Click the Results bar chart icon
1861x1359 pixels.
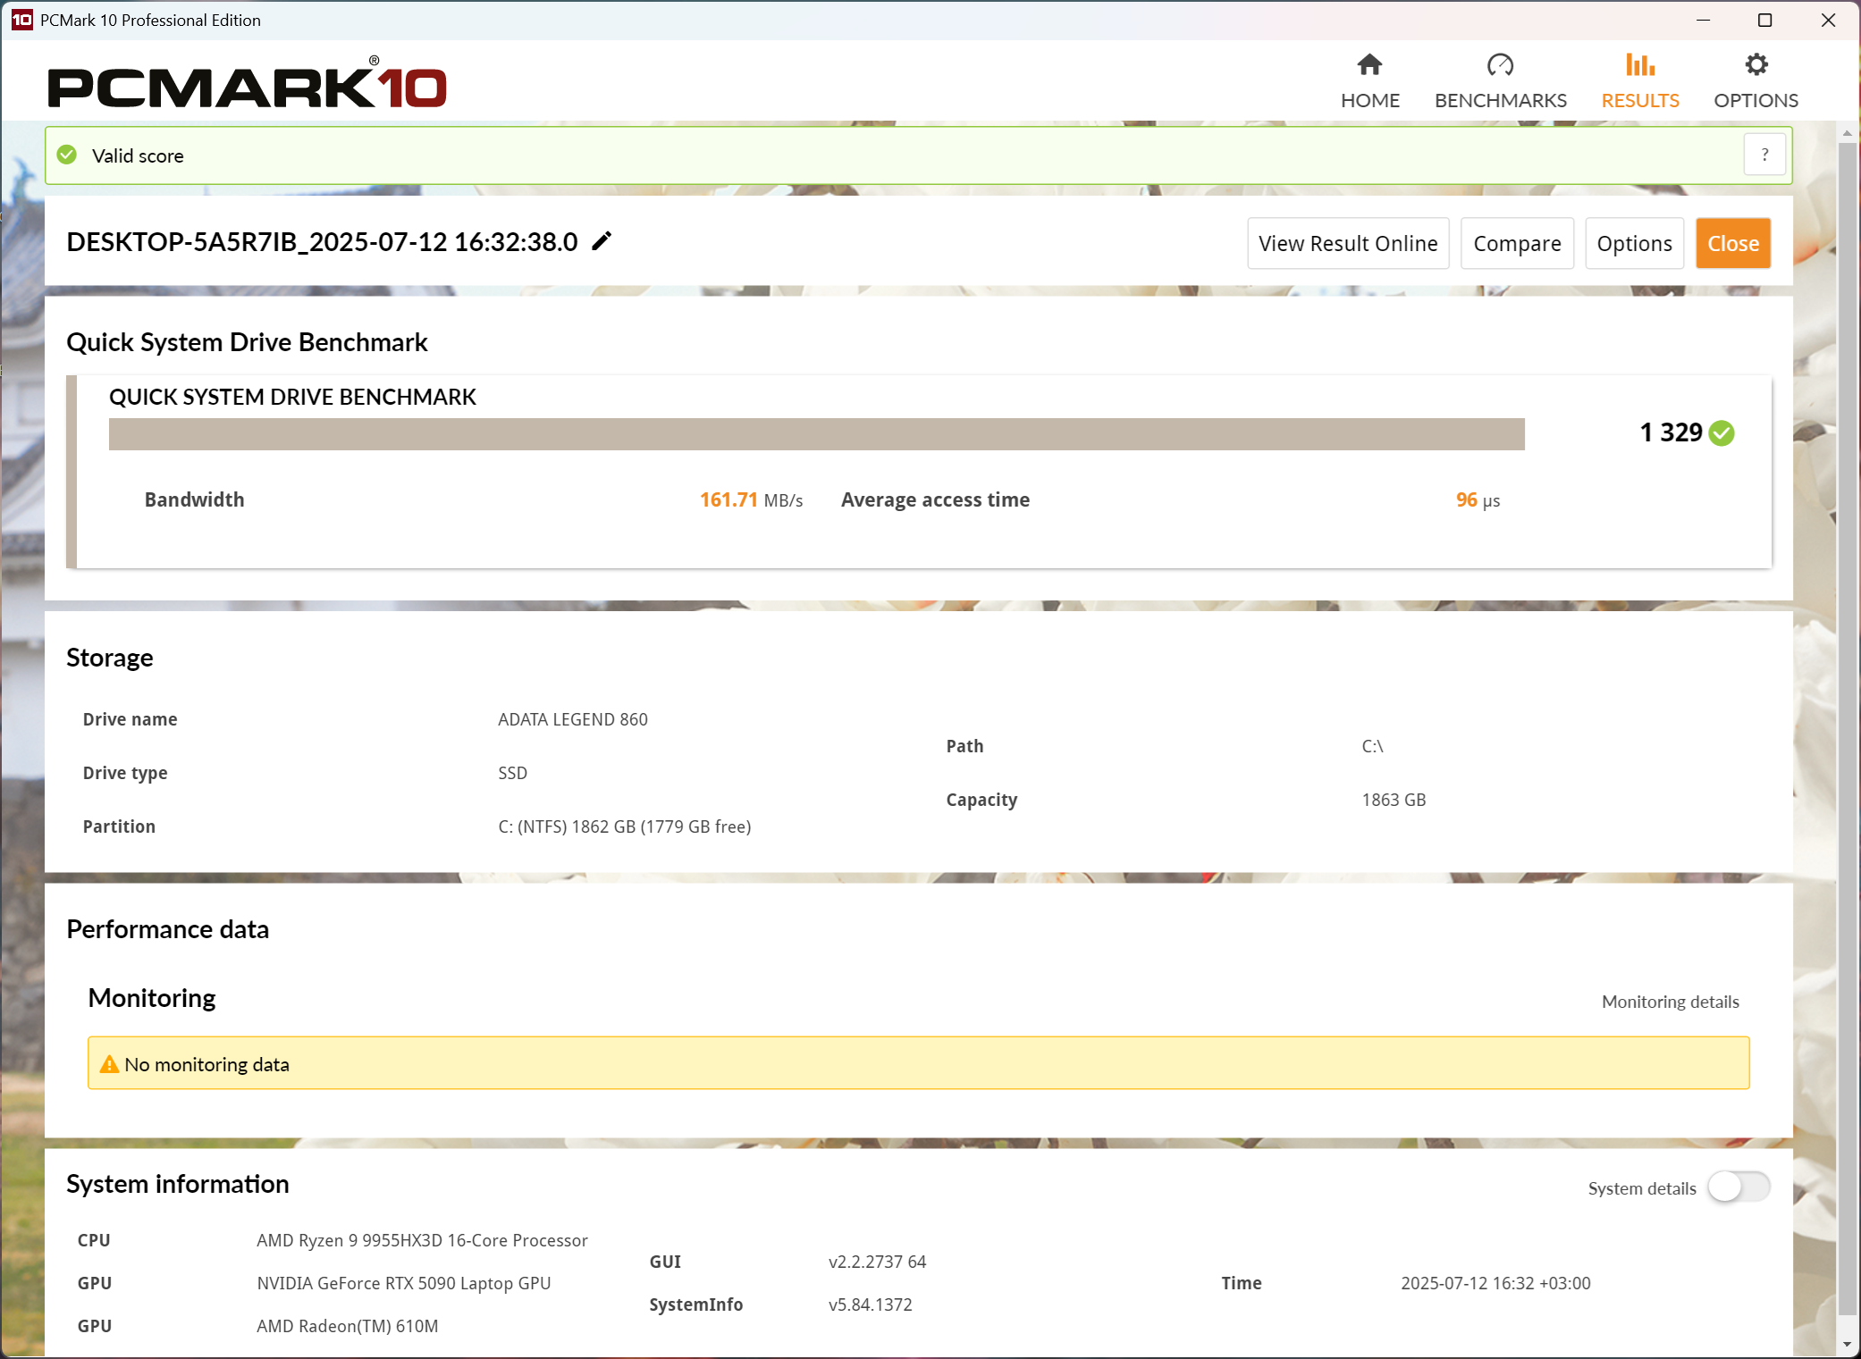1639,65
